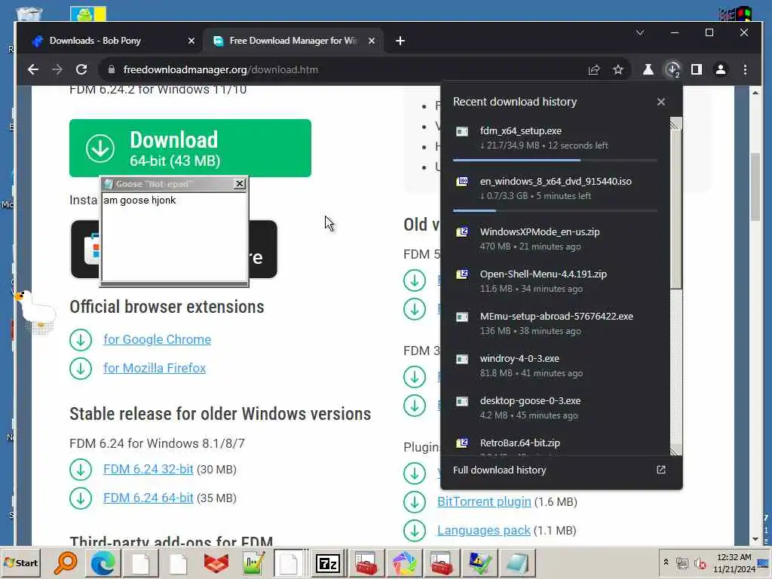This screenshot has height=579, width=772.
Task: Click the download icon beside for Mozilla Firefox
Action: (81, 368)
